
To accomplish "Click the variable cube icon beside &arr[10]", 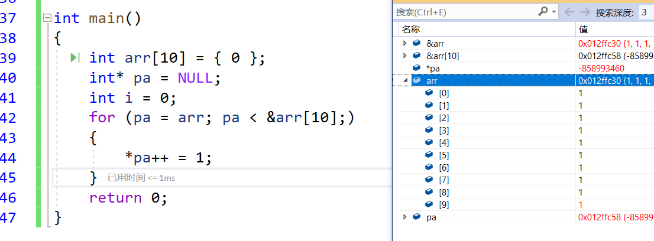I will click(416, 56).
